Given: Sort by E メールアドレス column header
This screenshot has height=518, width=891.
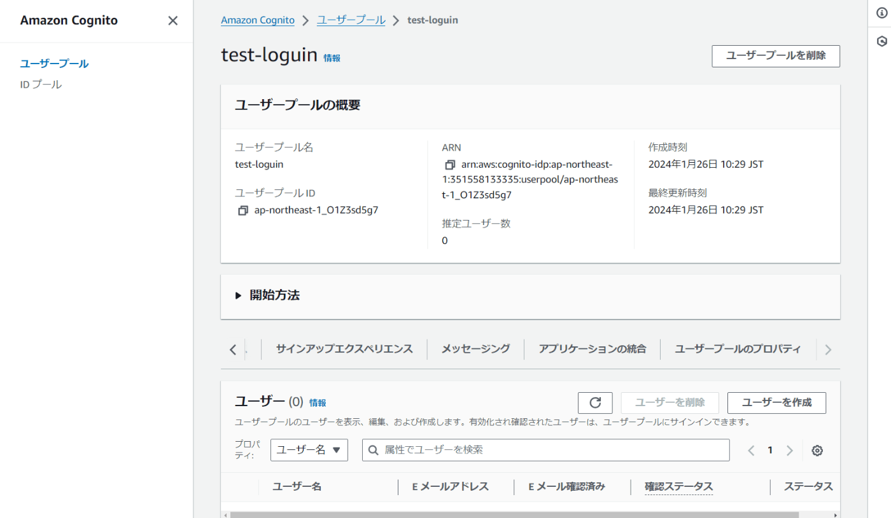Looking at the screenshot, I should [451, 487].
